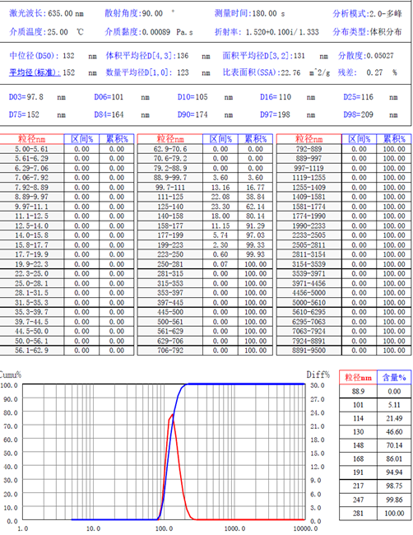Image resolution: width=413 pixels, height=535 pixels.
Task: Click the 含量% column header
Action: (394, 377)
